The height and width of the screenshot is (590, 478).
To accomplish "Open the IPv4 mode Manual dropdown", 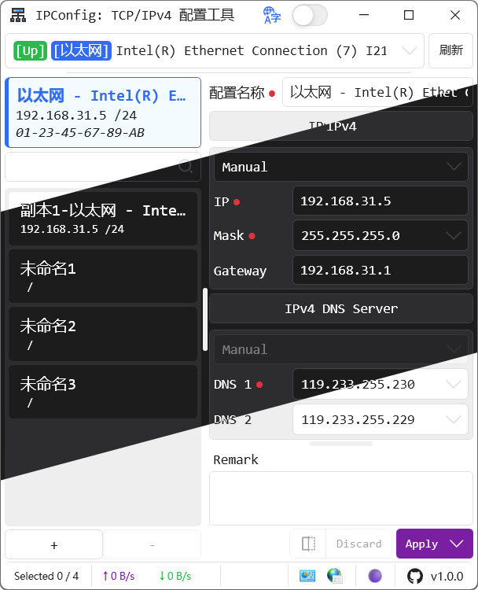I will click(x=341, y=167).
